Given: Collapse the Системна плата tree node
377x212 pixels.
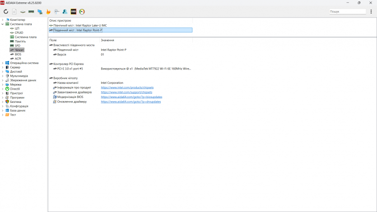Looking at the screenshot, I should point(3,24).
